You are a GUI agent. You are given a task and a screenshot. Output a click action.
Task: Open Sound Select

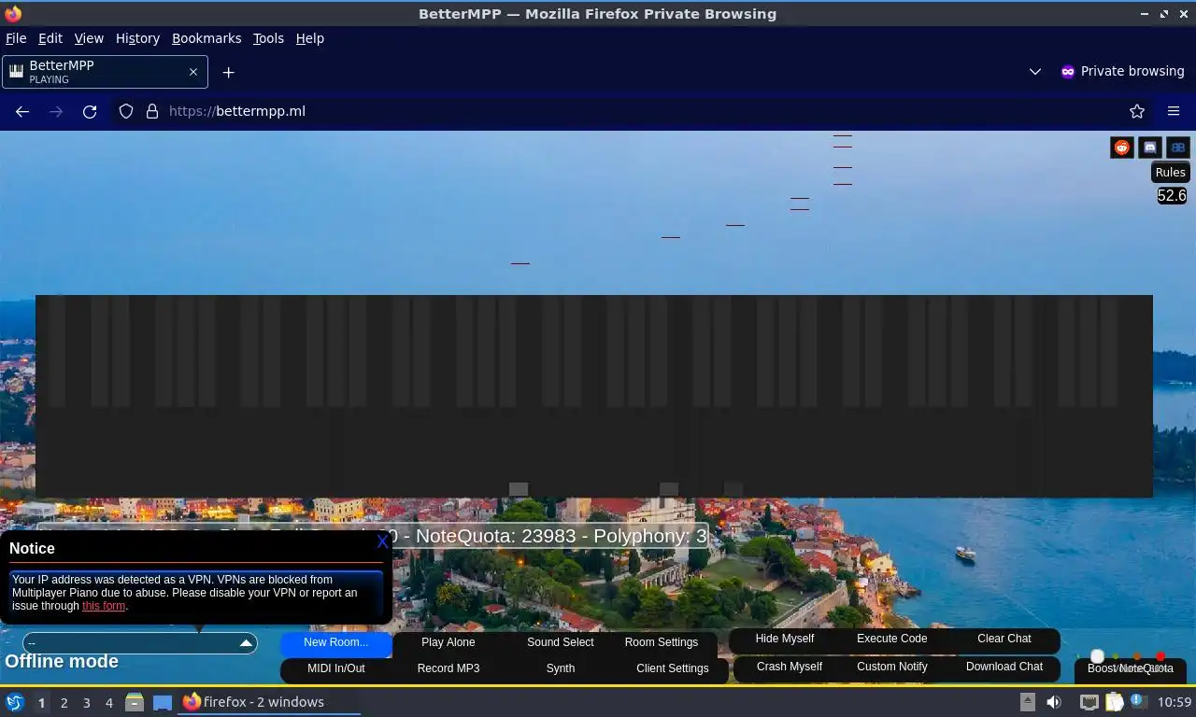[561, 642]
